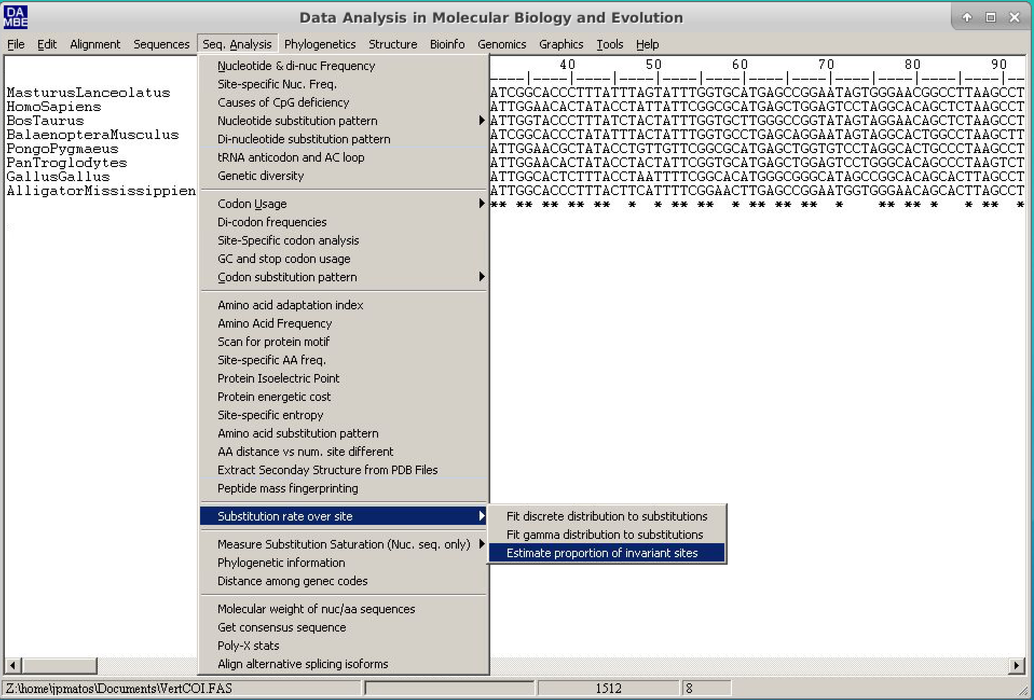The width and height of the screenshot is (1034, 700).
Task: Select Protein Isoelectric Point
Action: coord(344,378)
